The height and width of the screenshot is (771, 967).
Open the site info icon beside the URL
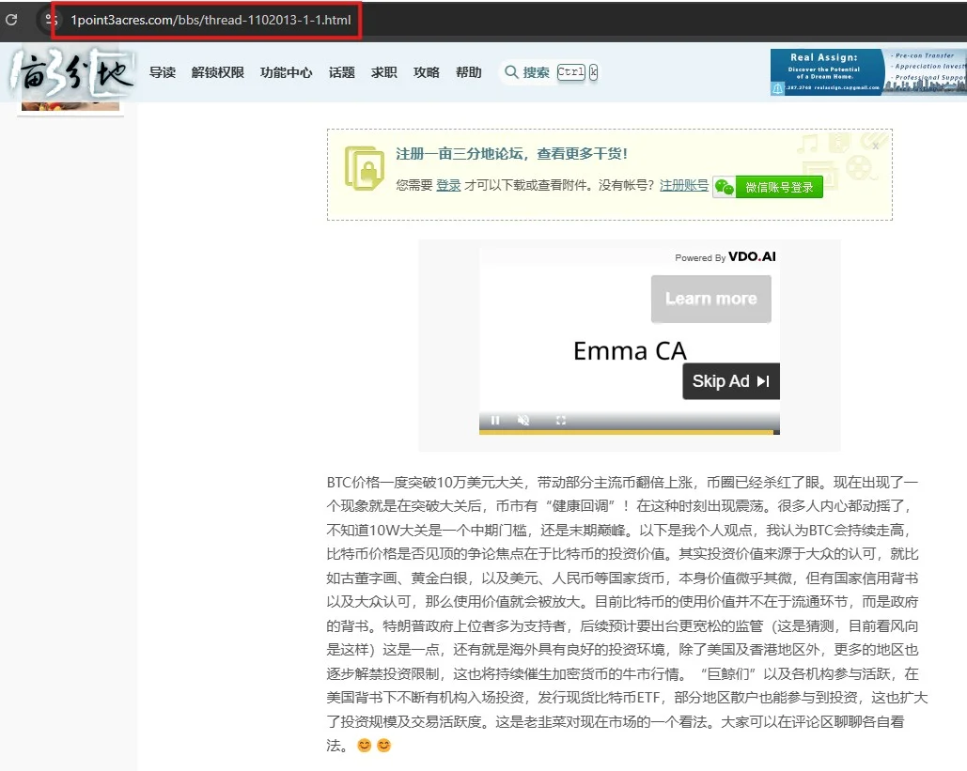(50, 20)
